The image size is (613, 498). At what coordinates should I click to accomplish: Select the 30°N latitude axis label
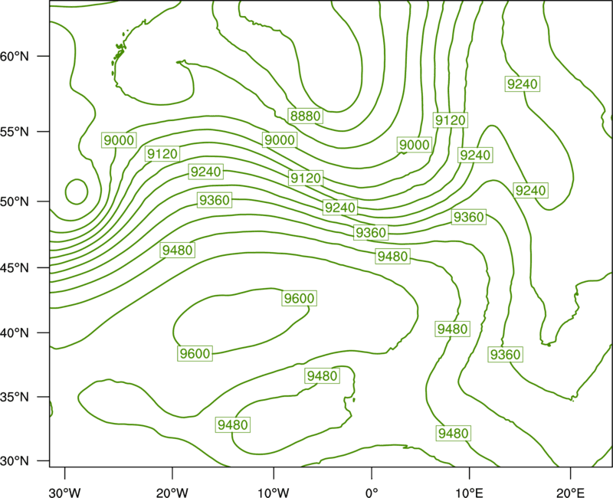click(15, 461)
